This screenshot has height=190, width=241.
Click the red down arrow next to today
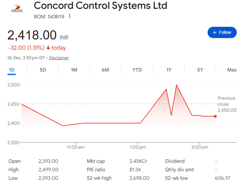pos(48,48)
